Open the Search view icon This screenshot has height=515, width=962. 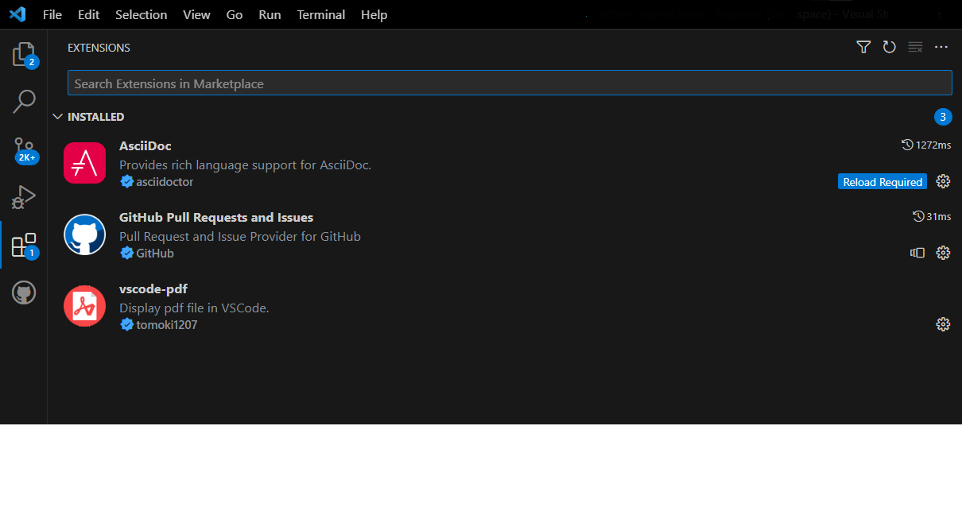pos(24,101)
